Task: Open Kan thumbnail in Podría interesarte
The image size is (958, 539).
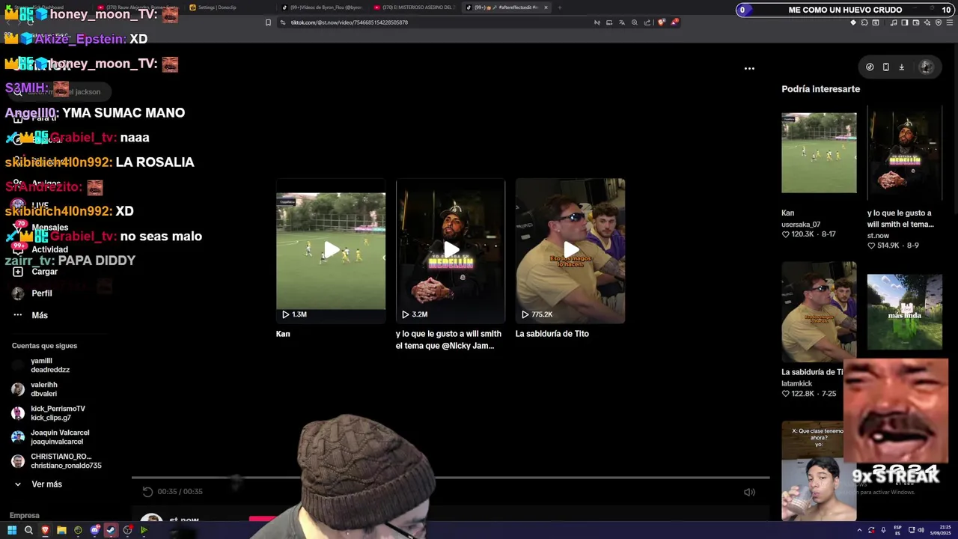Action: (819, 153)
